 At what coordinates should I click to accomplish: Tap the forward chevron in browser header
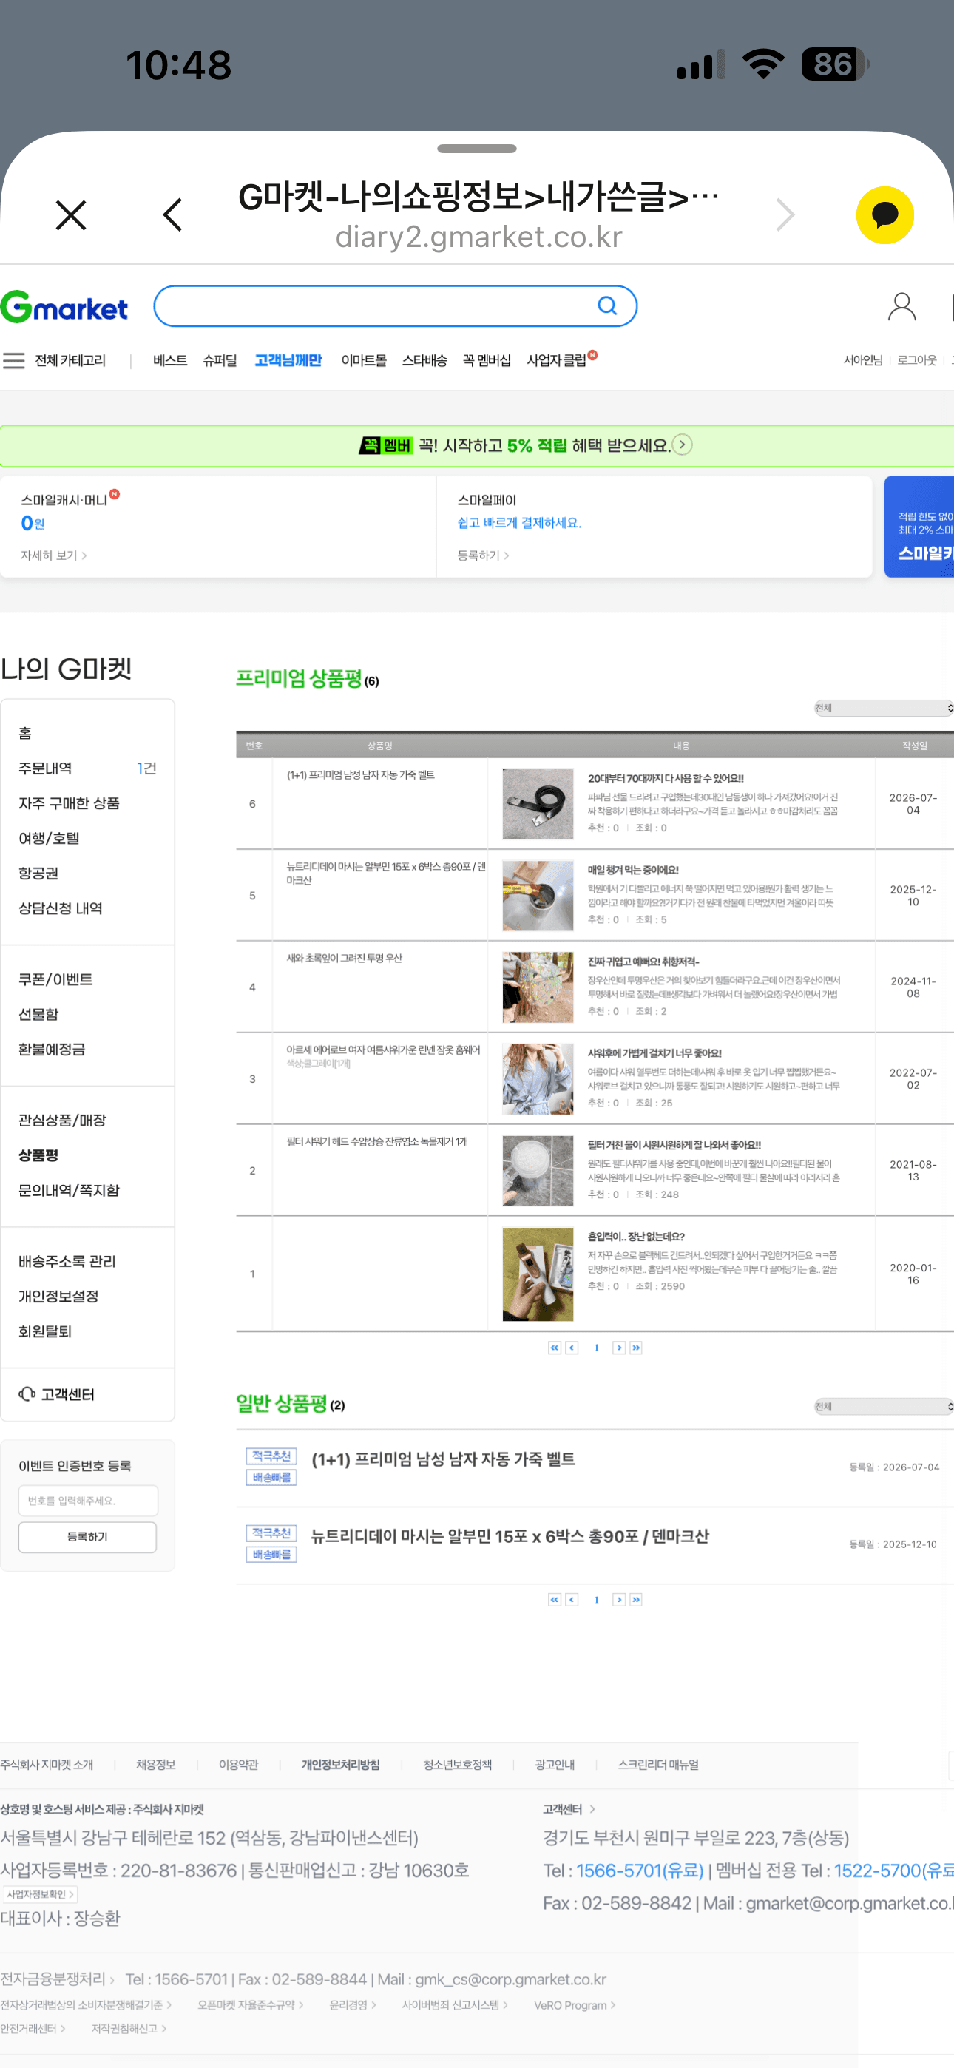pyautogui.click(x=785, y=215)
